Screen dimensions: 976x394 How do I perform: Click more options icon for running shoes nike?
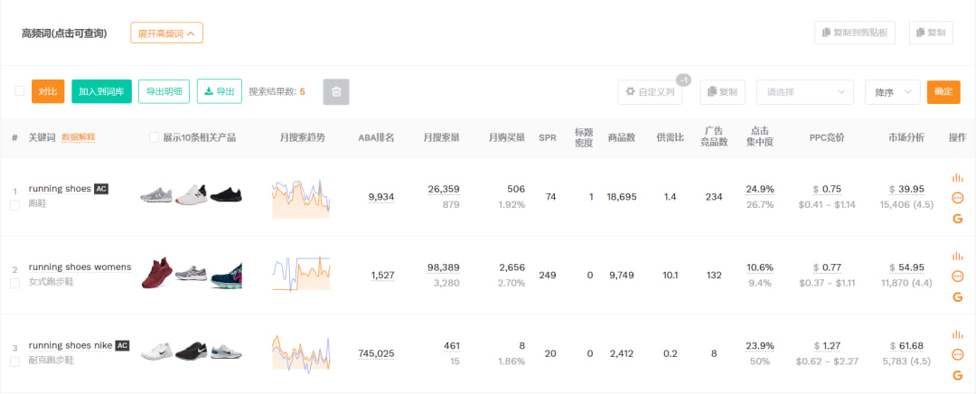958,355
